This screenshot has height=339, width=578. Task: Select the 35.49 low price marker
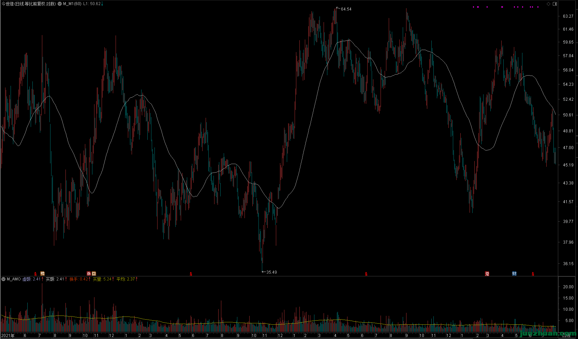click(271, 272)
